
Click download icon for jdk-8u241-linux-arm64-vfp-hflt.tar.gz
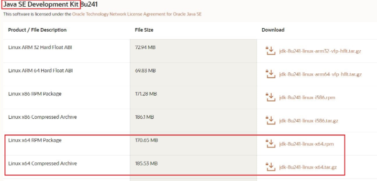pos(270,74)
